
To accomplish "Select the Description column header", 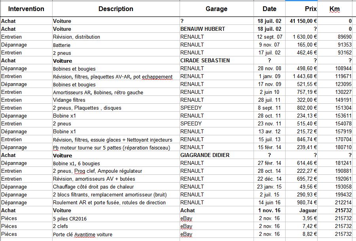I will tap(116, 9).
